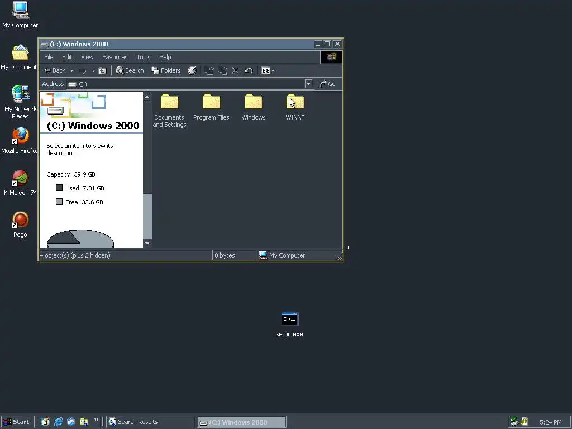Click the (C:) Windows 2000 taskbar button
The image size is (572, 429).
242,422
